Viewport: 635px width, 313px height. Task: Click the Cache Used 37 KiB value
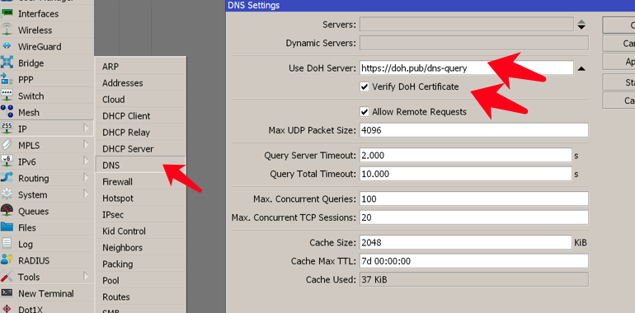coord(474,279)
